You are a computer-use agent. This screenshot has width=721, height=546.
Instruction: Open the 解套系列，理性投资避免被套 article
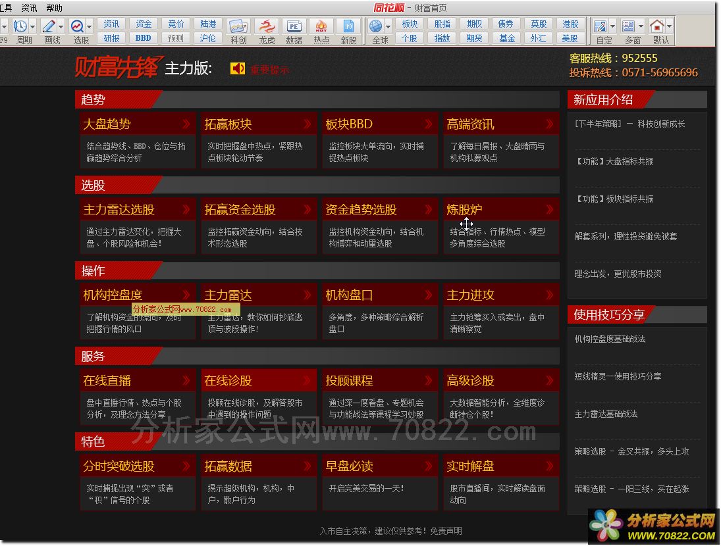click(626, 237)
